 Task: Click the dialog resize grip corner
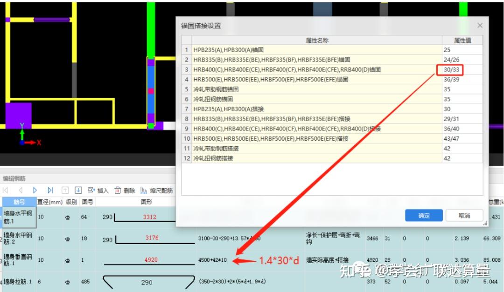pos(485,224)
